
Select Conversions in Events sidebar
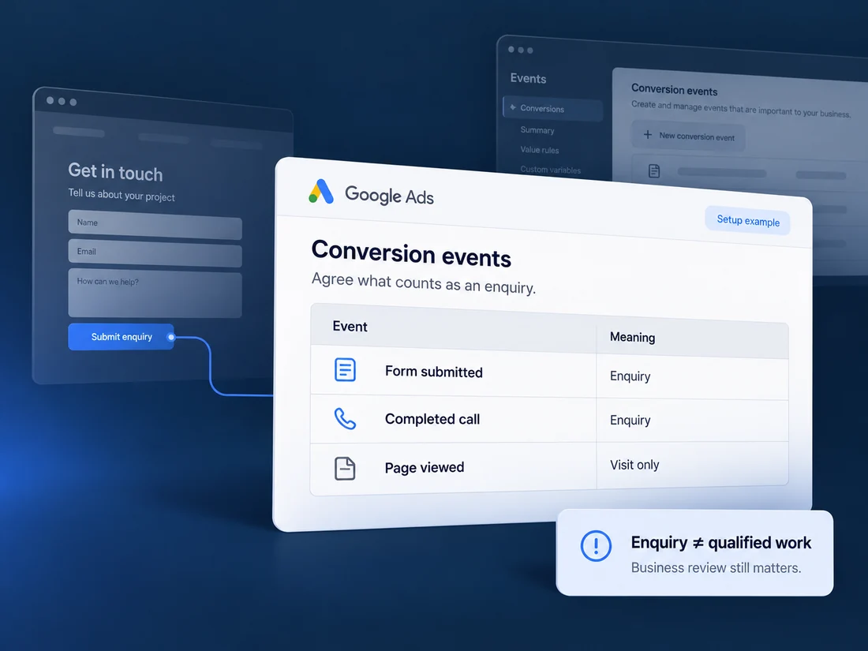click(552, 109)
